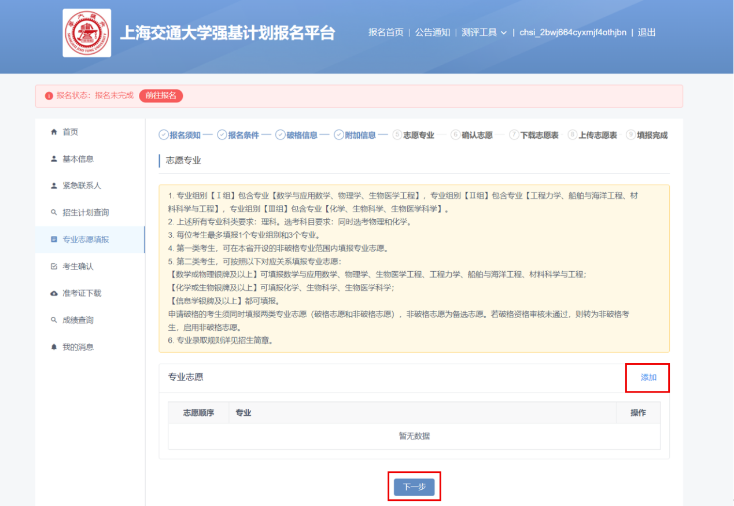The width and height of the screenshot is (734, 506).
Task: Expand the 测评工具 dropdown menu
Action: click(484, 32)
